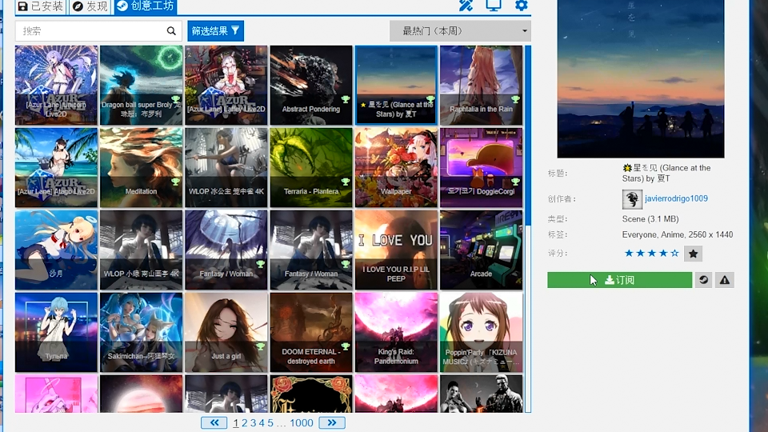Select Glance at the Stars wallpaper

396,86
